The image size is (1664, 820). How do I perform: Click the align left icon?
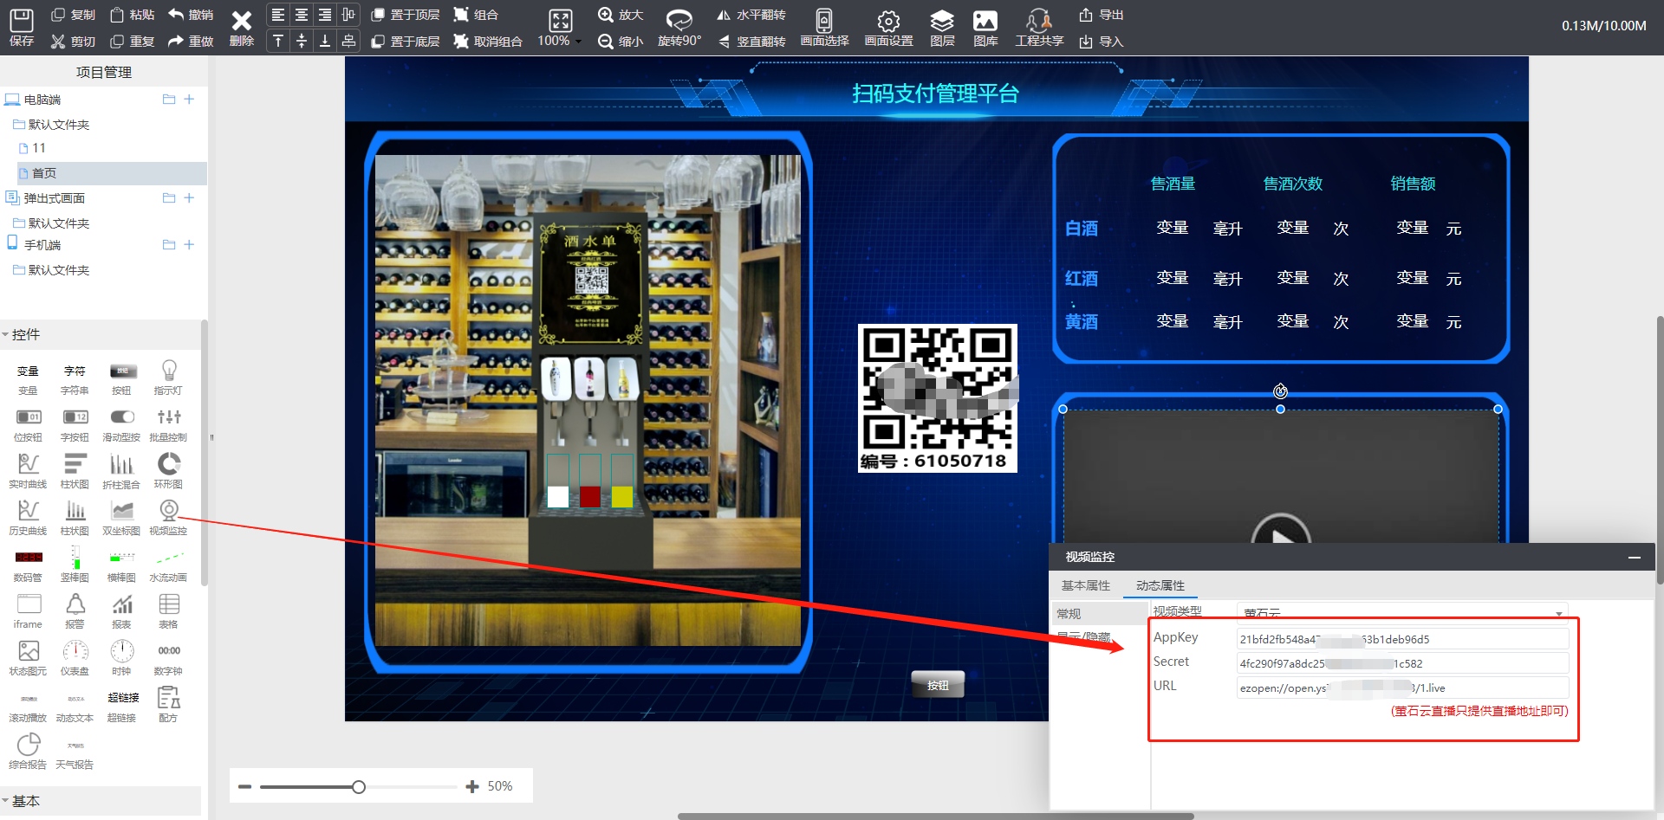(x=277, y=15)
